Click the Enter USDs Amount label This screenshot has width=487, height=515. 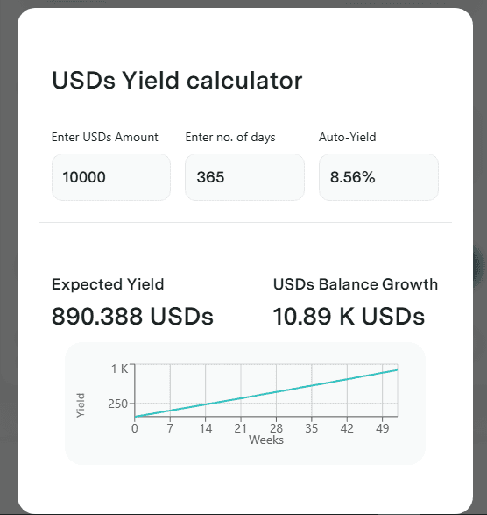pyautogui.click(x=105, y=137)
